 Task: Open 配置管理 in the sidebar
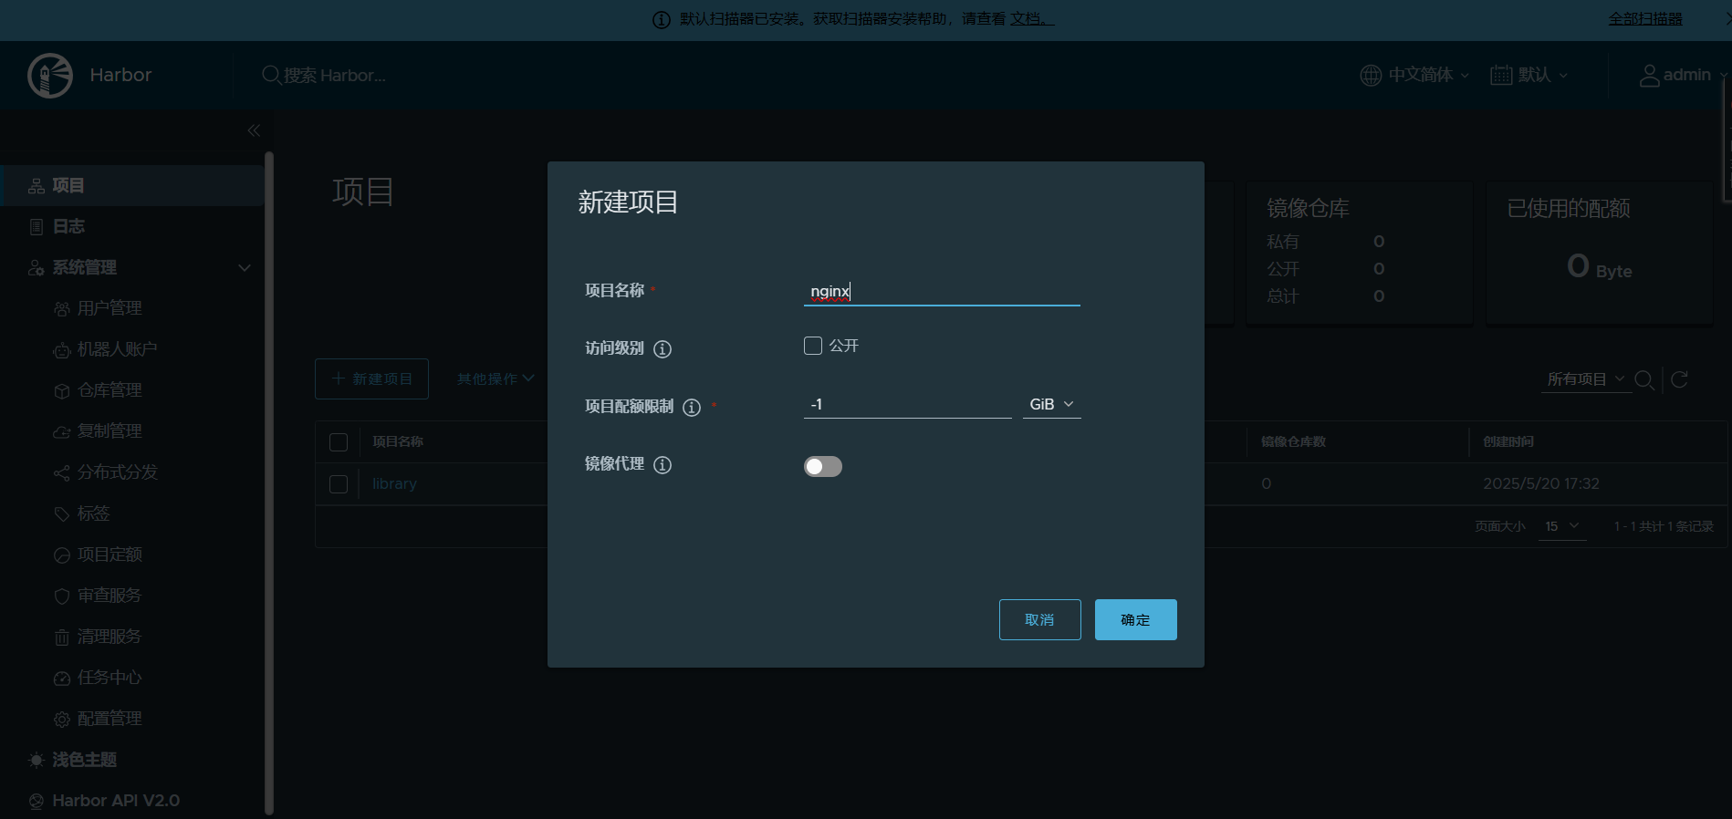[x=110, y=719]
